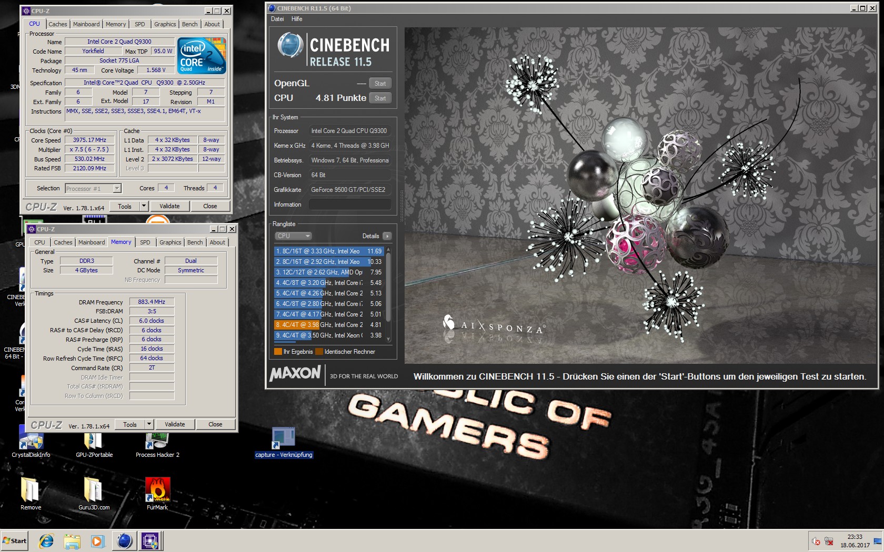
Task: Click the network tray icon
Action: click(x=829, y=541)
